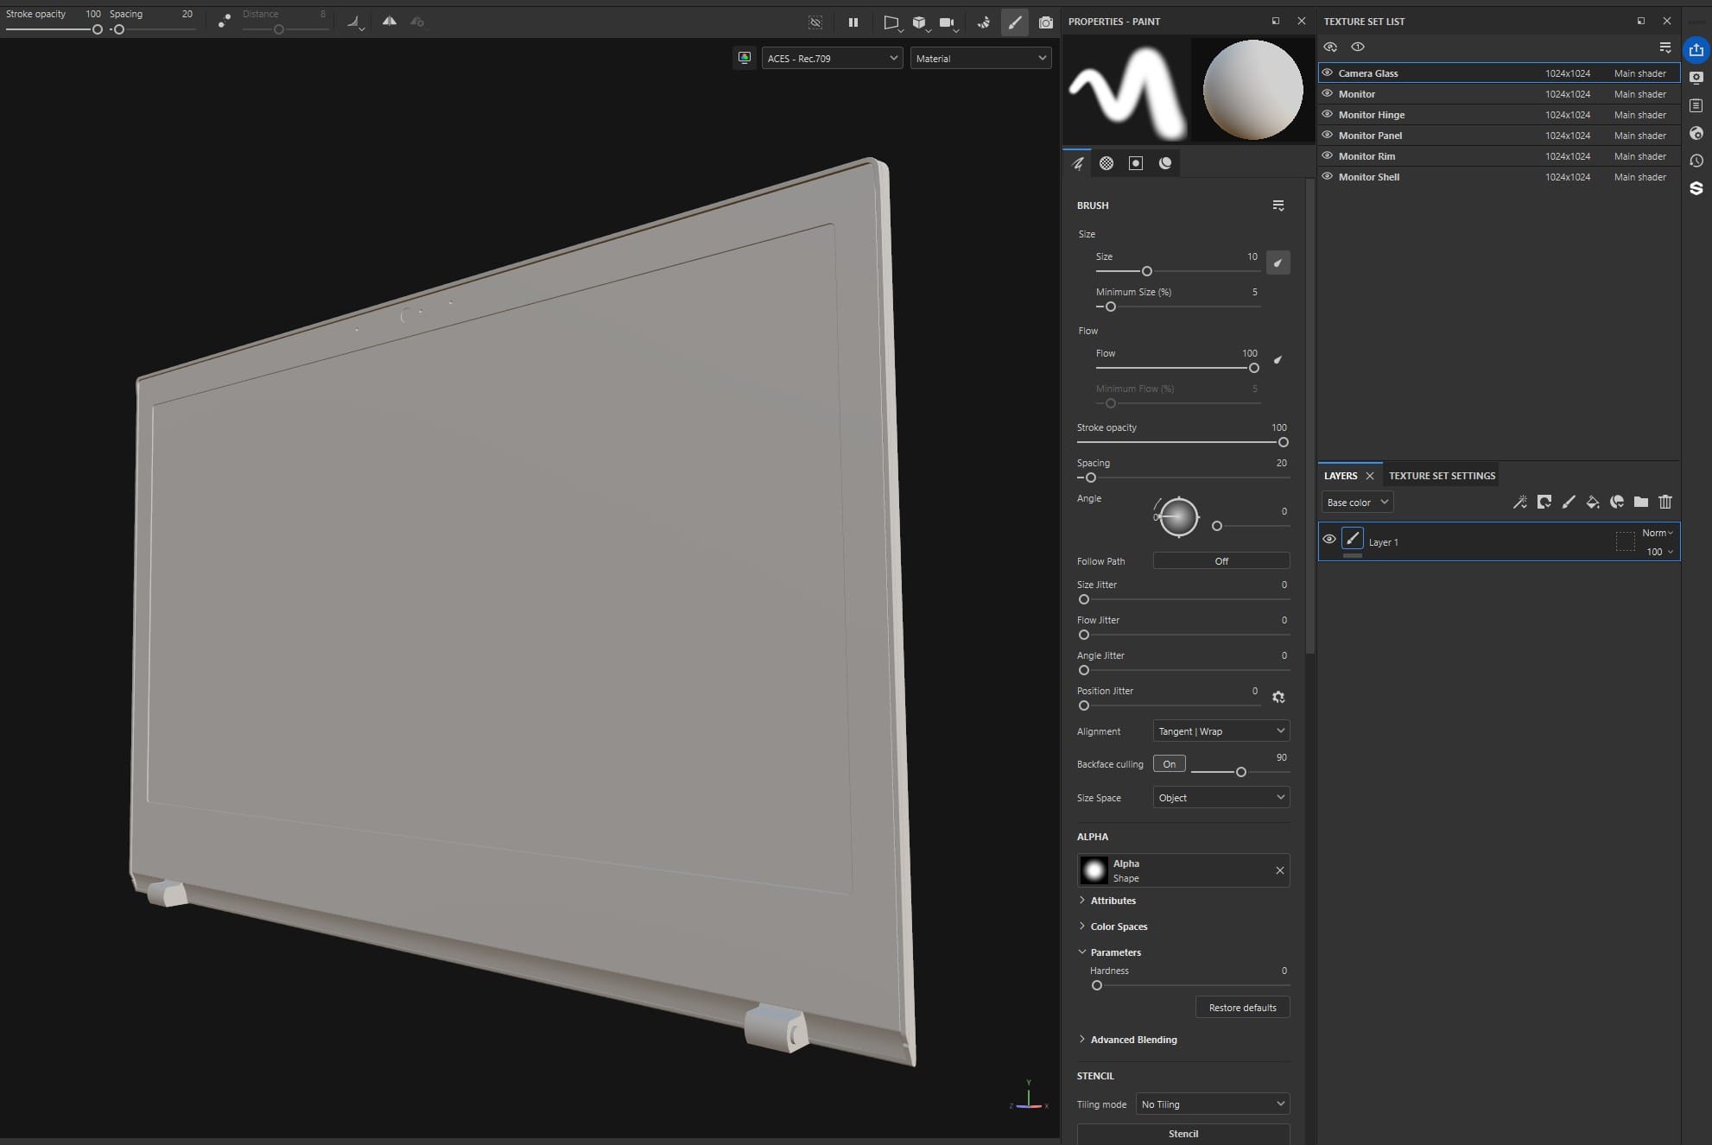Select the Monitor Shell texture set
Screen dimensions: 1712x1145
1368,177
